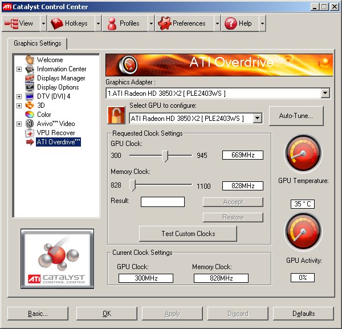Click the Catalyst Control Center logo thumbnail
The image size is (342, 329).
[x=58, y=259]
